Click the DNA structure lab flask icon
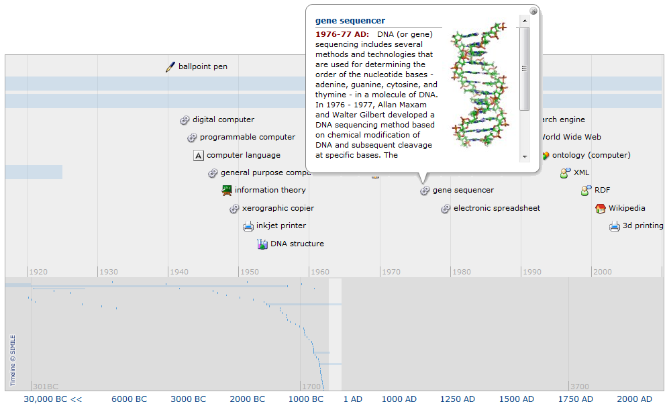 tap(262, 244)
